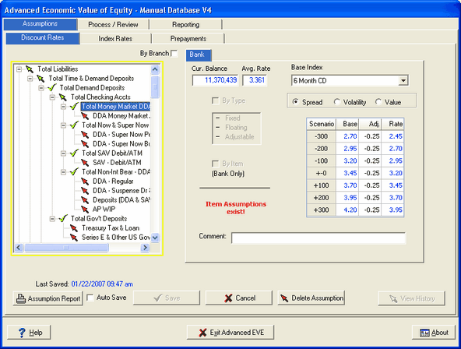This screenshot has width=461, height=349.
Task: Click the Cur. Balance field 11,370,439
Action: (x=215, y=80)
